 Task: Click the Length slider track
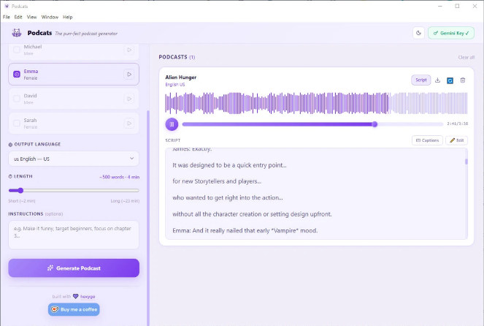click(73, 190)
